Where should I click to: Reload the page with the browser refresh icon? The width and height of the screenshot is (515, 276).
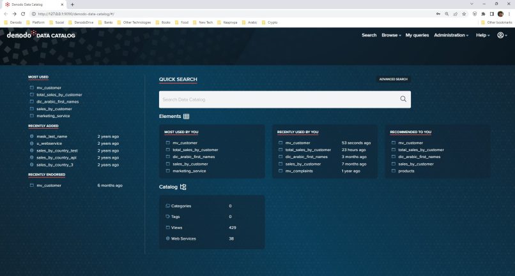click(23, 14)
